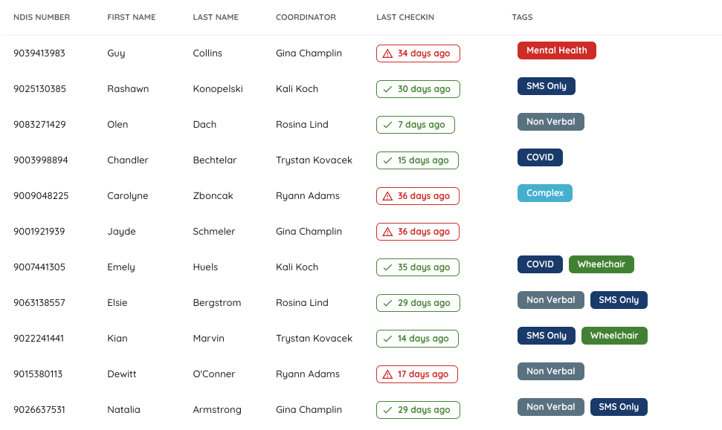Sort by the Last Checkin column header
Screen dimensions: 722x430
(x=405, y=17)
